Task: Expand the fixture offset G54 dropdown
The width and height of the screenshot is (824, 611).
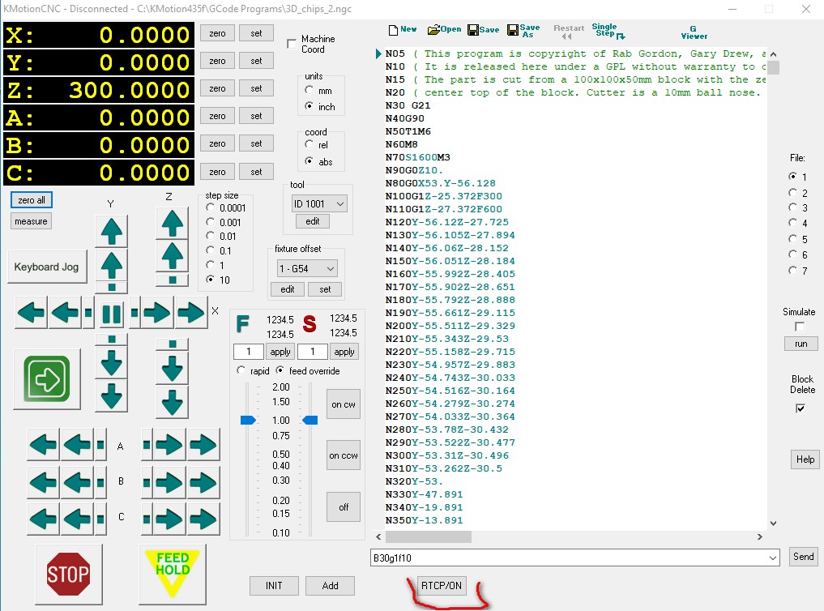Action: pos(306,268)
